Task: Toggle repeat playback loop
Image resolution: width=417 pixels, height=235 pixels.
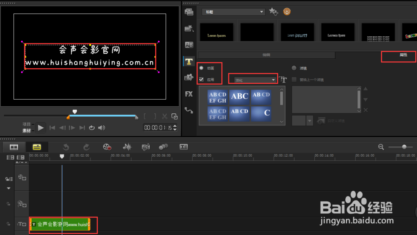Action: (91, 128)
